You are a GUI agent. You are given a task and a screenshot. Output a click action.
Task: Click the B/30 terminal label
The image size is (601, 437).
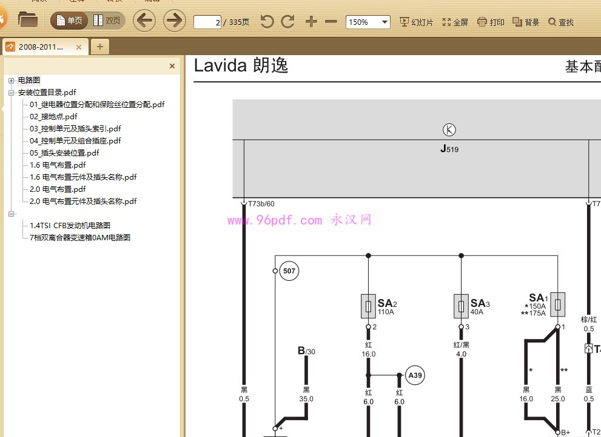point(306,351)
